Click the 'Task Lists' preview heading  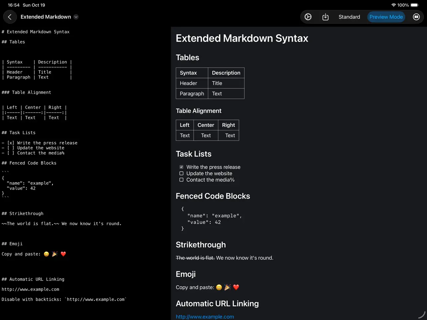(x=193, y=154)
